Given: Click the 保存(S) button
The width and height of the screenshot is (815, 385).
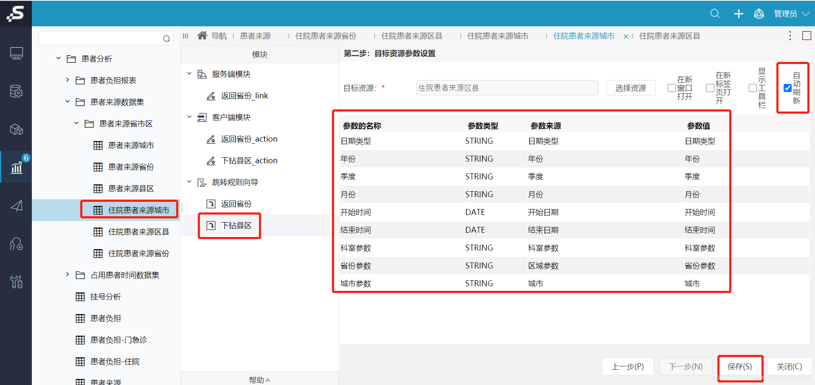Looking at the screenshot, I should point(739,367).
